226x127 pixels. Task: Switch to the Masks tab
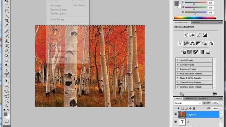tap(196, 23)
